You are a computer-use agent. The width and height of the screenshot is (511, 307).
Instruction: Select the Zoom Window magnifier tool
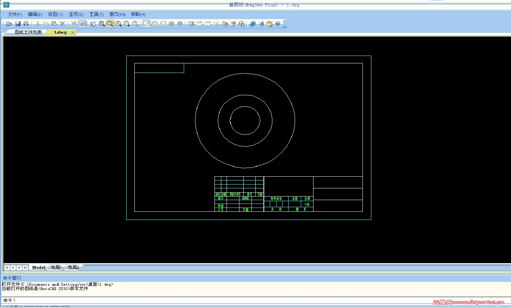coord(110,24)
